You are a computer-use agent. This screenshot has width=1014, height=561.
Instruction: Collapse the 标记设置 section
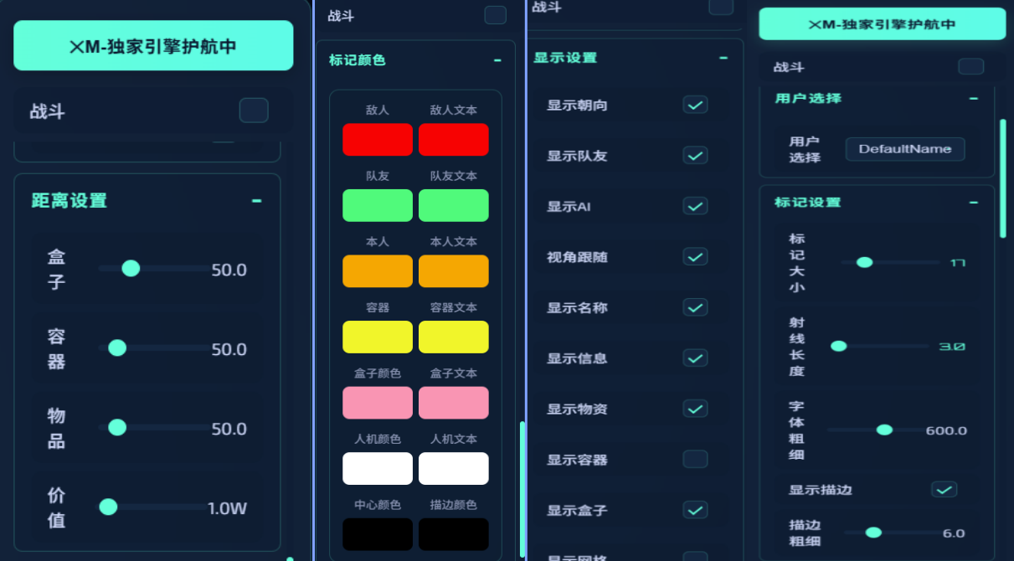point(973,203)
